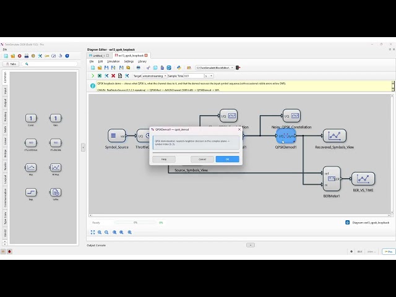396x297 pixels.
Task: Click the exit icon next to the path dropdown
Action: coord(238,67)
